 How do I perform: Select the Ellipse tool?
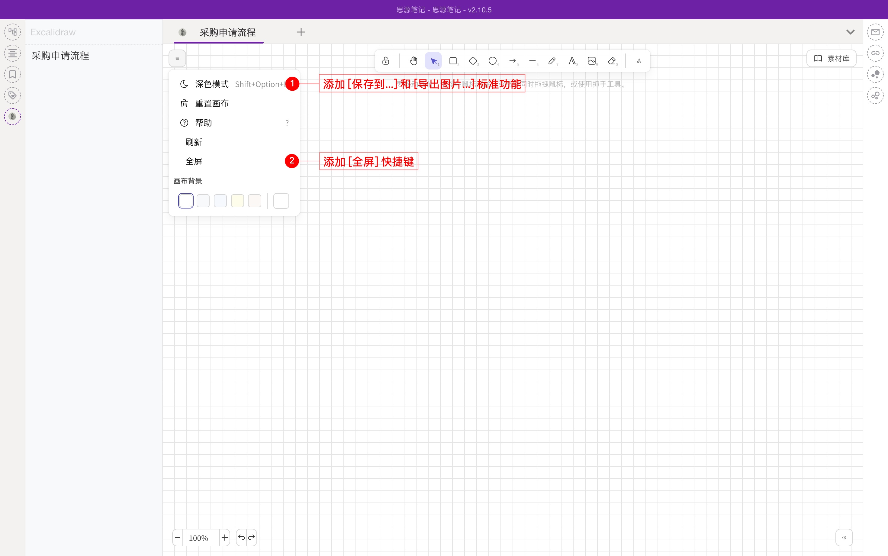pos(493,61)
